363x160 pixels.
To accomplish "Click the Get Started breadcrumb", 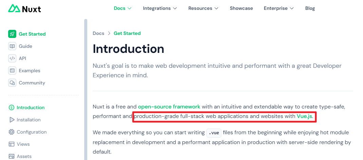I will [x=127, y=33].
